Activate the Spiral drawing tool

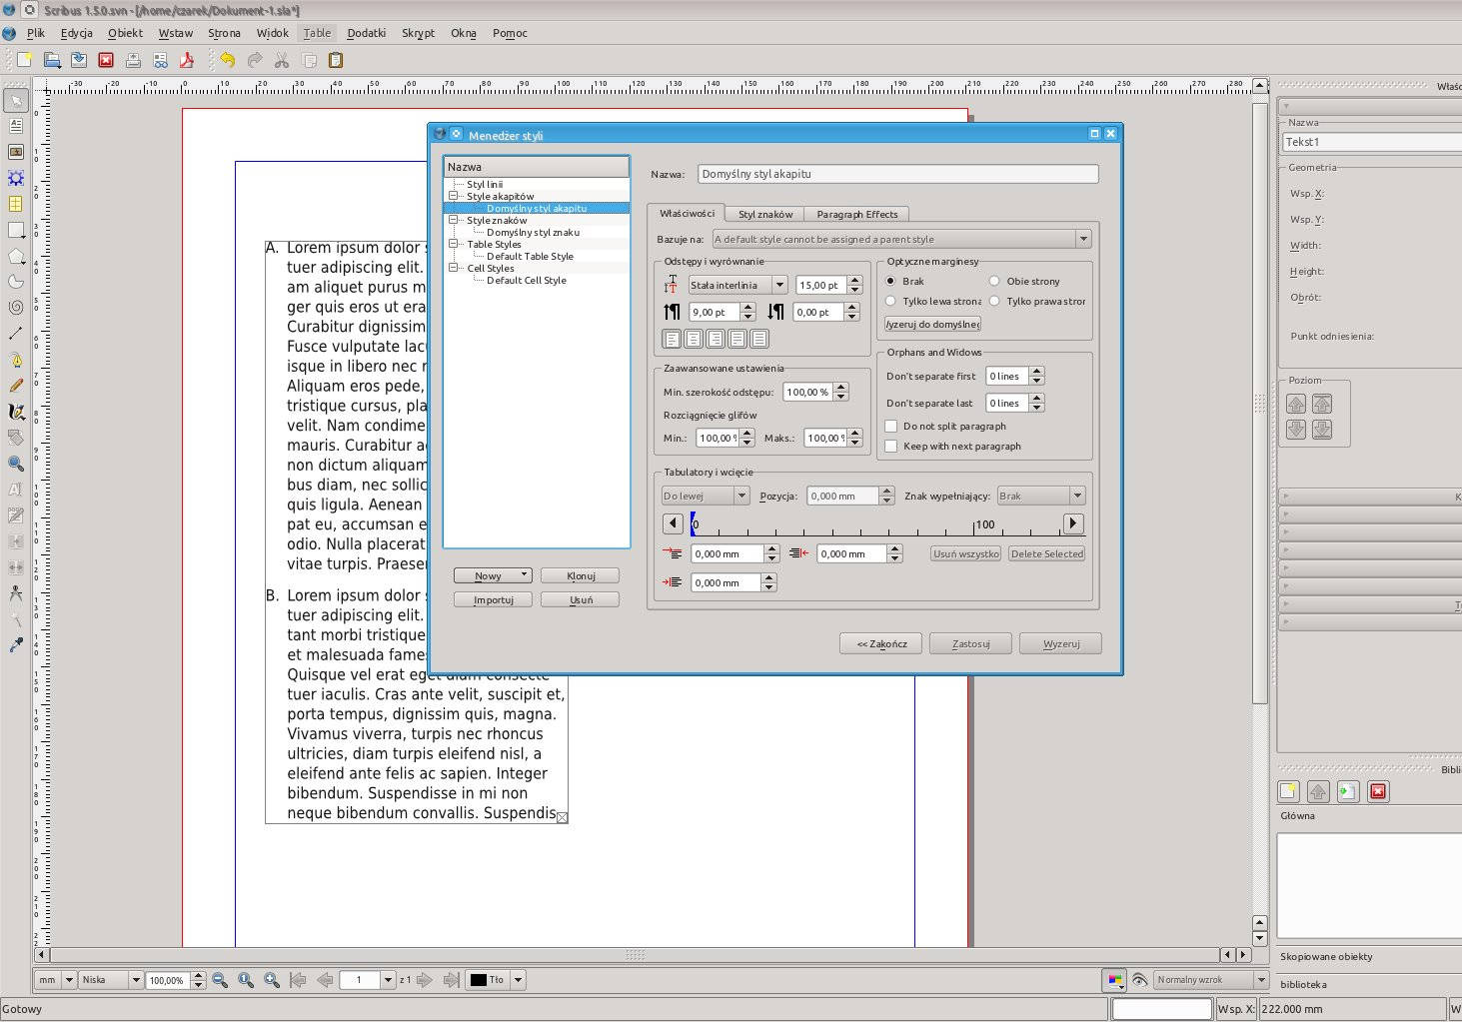16,308
